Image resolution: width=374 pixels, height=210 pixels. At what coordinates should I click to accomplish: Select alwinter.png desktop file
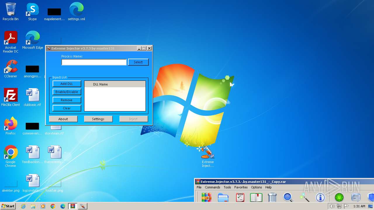click(11, 186)
